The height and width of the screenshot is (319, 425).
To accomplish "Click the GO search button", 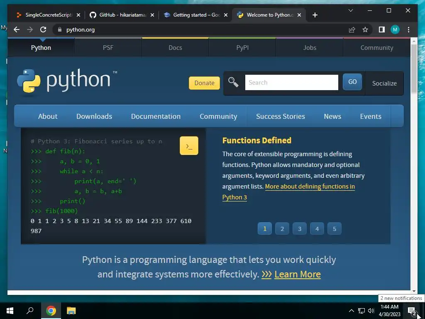I will (x=352, y=82).
